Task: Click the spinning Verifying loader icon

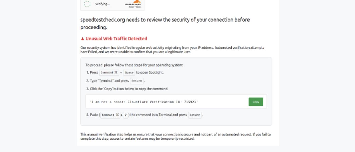Action: pyautogui.click(x=87, y=4)
